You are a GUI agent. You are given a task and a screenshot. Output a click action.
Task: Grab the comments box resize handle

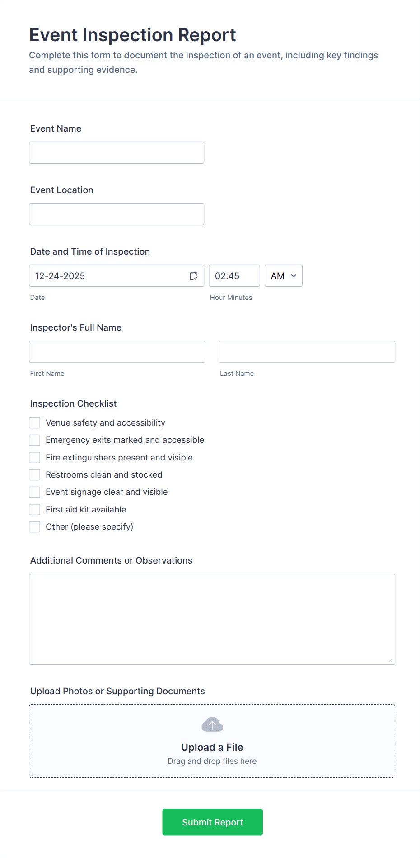pos(391,660)
